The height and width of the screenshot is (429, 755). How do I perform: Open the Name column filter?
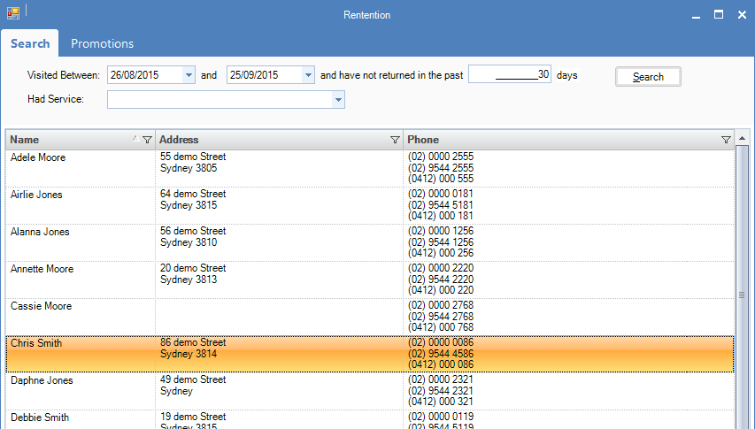[147, 140]
